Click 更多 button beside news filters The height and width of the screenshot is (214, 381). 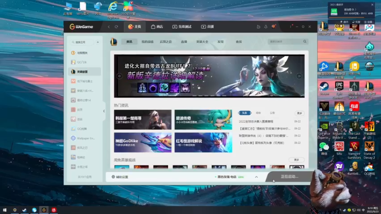[300, 113]
